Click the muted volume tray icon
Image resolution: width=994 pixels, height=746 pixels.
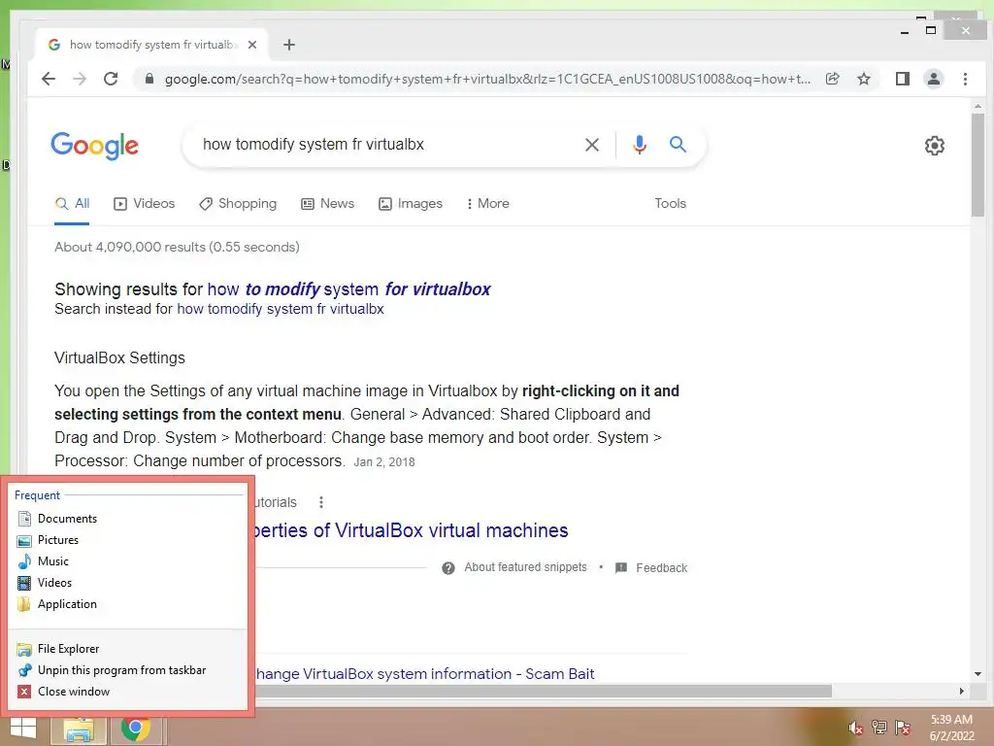point(855,729)
